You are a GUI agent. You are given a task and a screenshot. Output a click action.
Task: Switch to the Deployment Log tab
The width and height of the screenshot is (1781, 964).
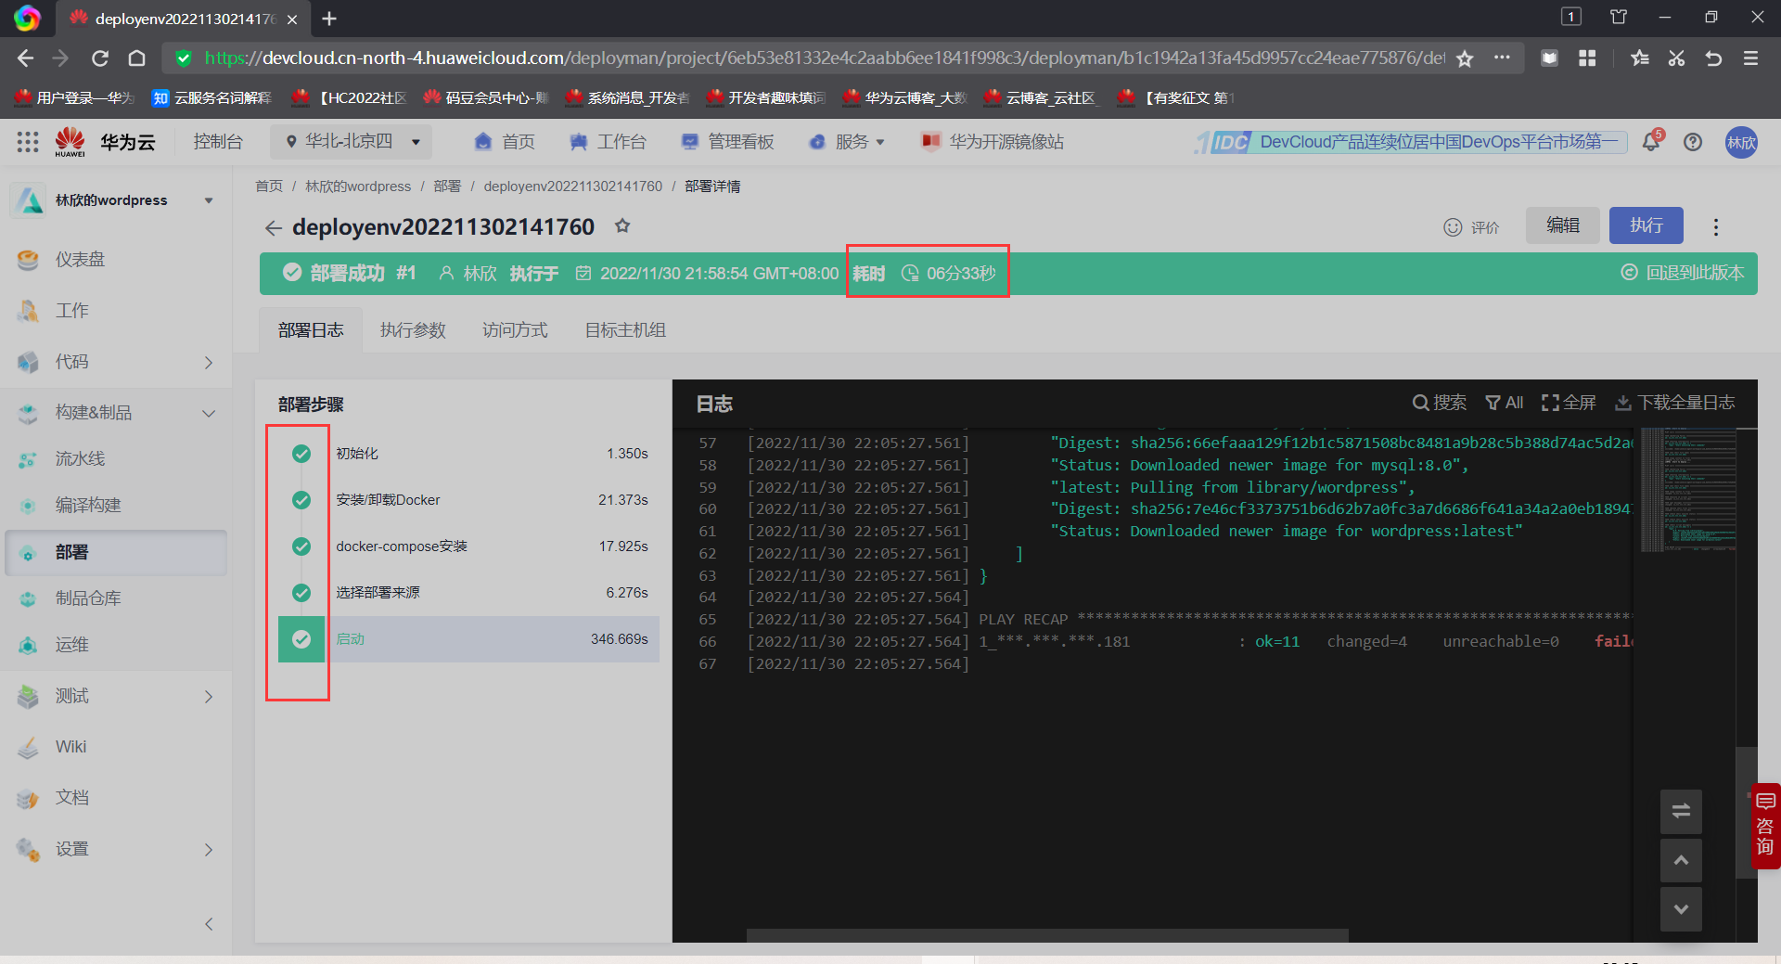(311, 330)
